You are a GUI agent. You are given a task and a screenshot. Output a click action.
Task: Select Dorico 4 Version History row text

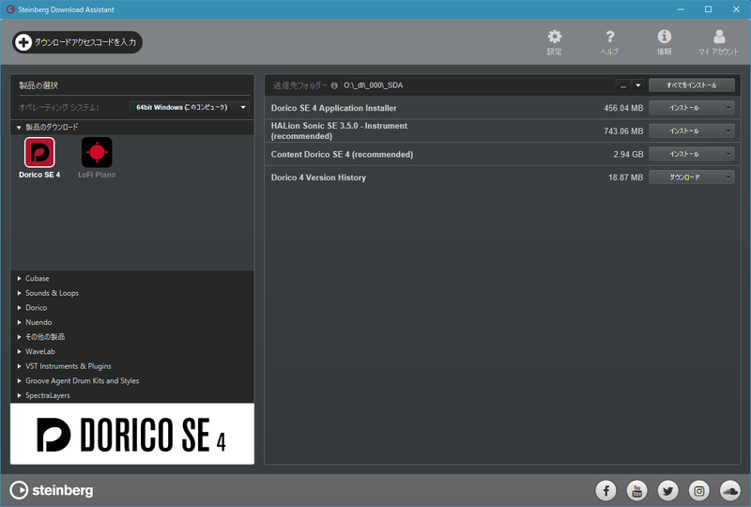click(318, 177)
